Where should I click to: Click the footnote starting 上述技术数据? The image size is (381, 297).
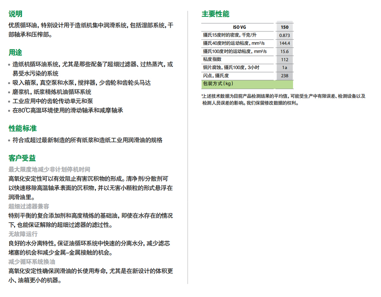(283, 99)
